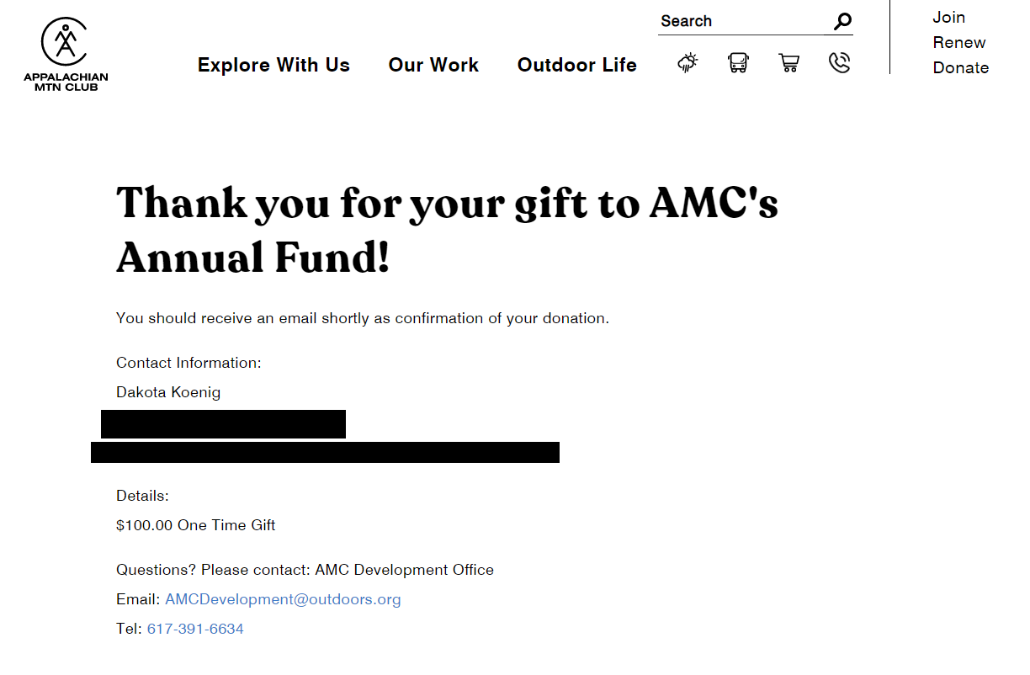
Task: Open the weather conditions icon
Action: point(688,63)
